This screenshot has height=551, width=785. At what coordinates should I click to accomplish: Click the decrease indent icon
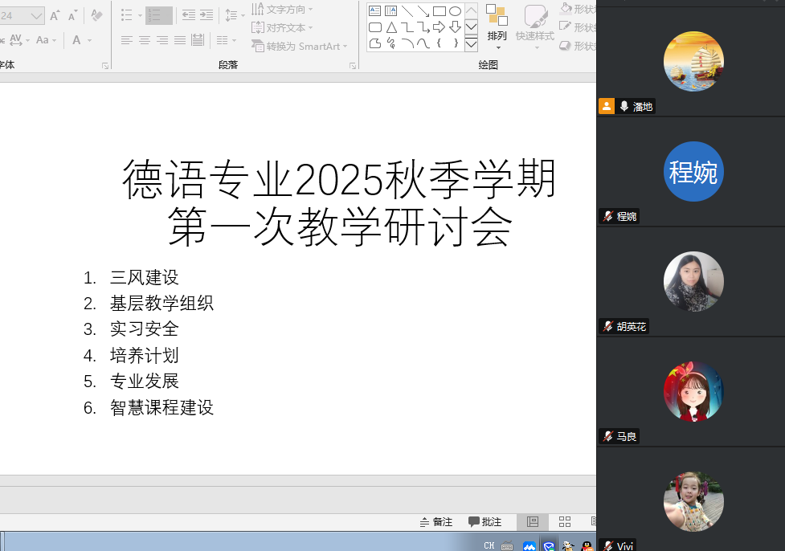[189, 15]
